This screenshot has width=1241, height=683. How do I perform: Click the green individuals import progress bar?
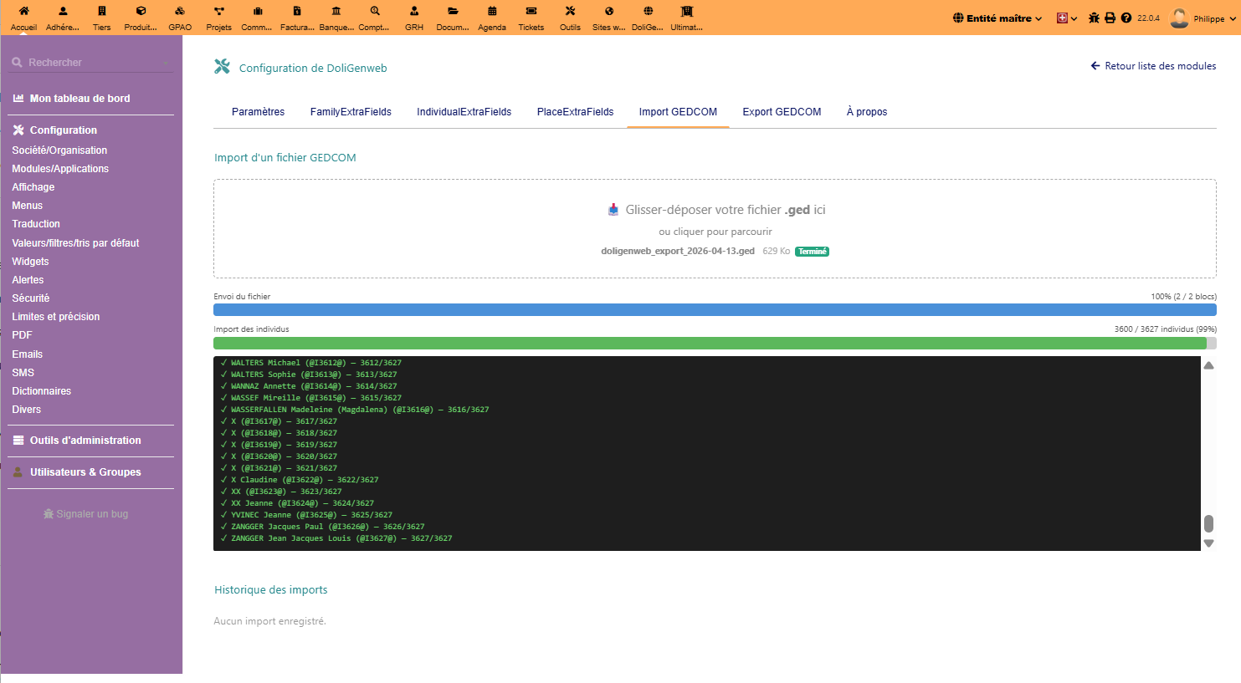click(x=710, y=343)
